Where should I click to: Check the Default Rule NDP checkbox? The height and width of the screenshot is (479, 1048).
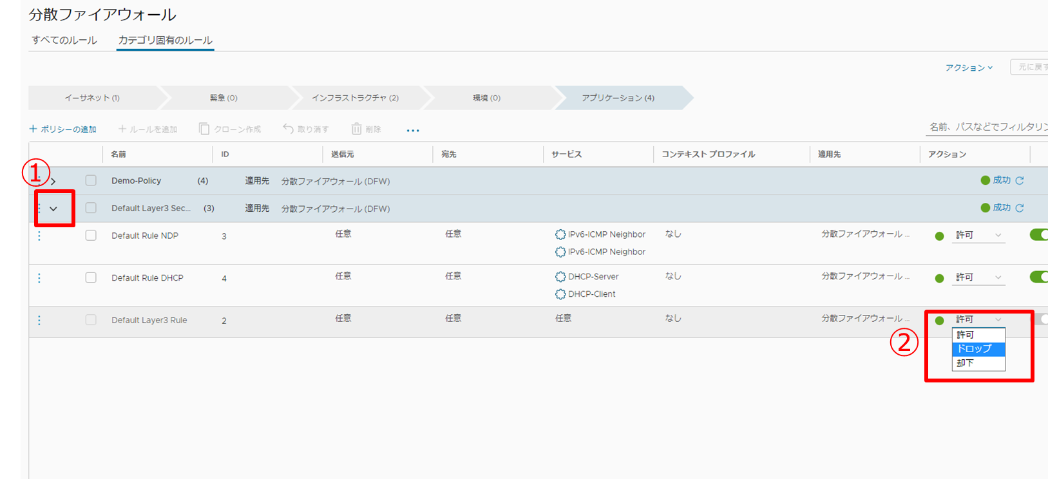[x=91, y=236]
